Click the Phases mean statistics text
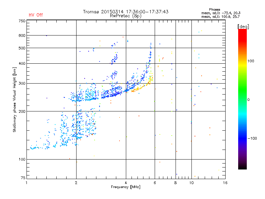 tap(221, 13)
